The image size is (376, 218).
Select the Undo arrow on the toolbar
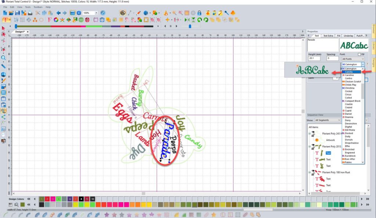[x=58, y=12]
